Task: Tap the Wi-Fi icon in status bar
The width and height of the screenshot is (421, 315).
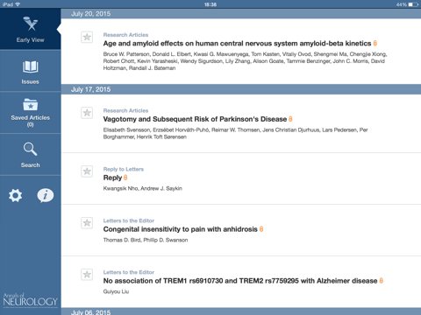Action: [18, 4]
